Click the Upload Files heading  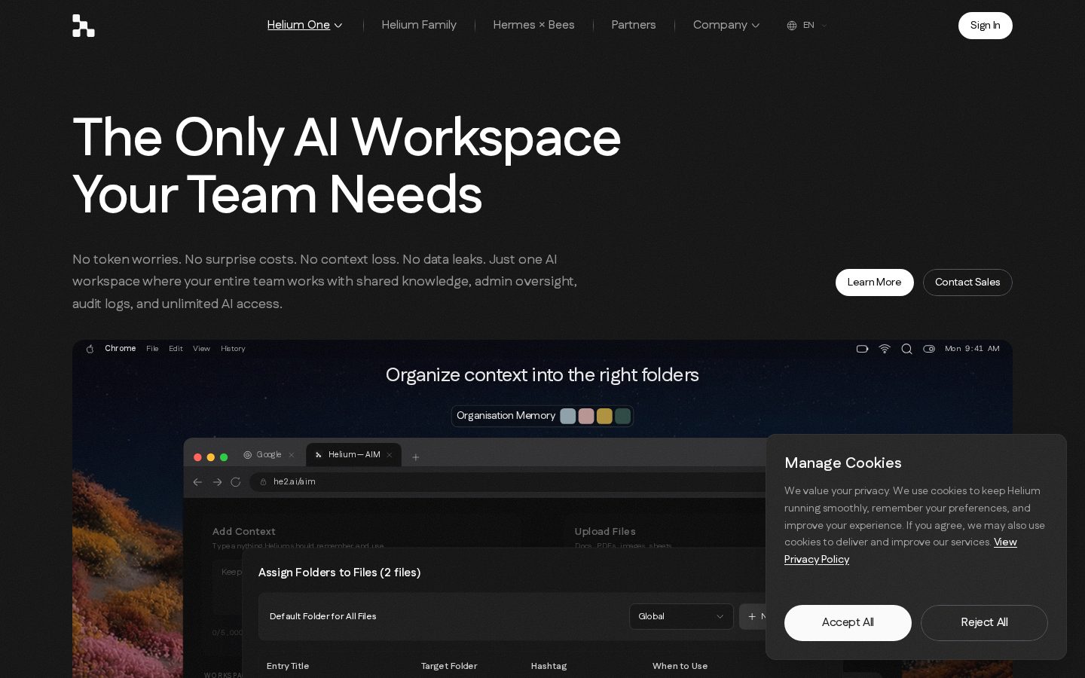pos(605,532)
